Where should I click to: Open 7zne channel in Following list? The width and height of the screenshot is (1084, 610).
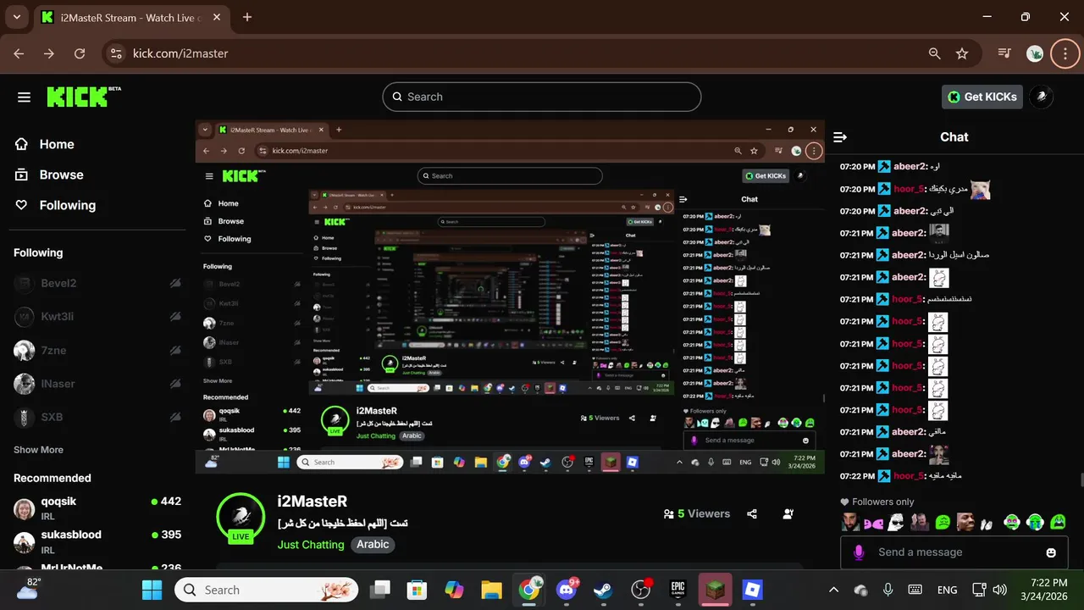[x=97, y=350]
